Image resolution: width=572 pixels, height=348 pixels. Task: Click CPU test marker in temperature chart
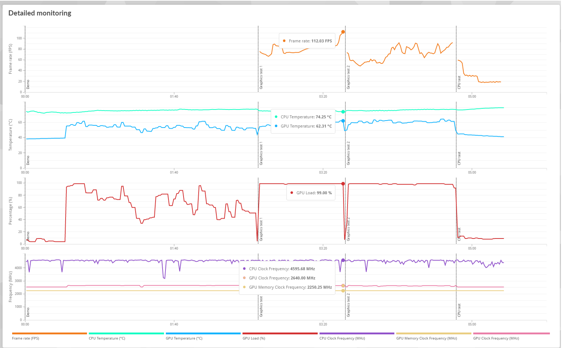459,159
